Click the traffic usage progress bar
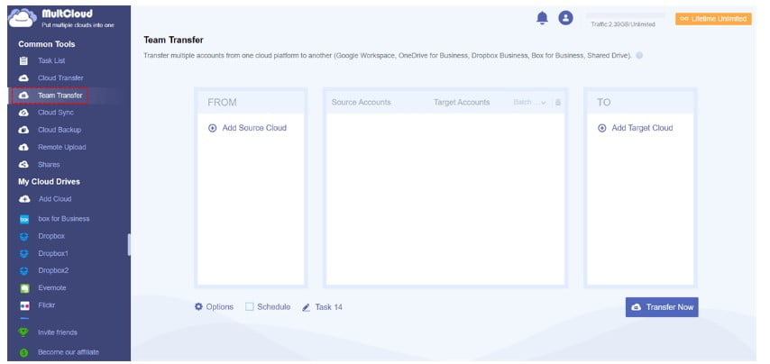 coord(626,15)
